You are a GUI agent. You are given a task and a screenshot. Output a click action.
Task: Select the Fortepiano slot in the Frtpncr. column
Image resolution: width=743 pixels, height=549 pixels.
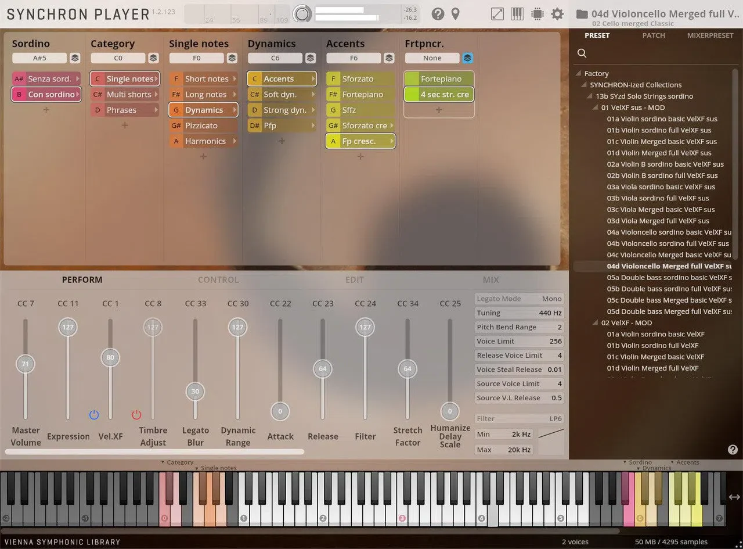(x=439, y=79)
